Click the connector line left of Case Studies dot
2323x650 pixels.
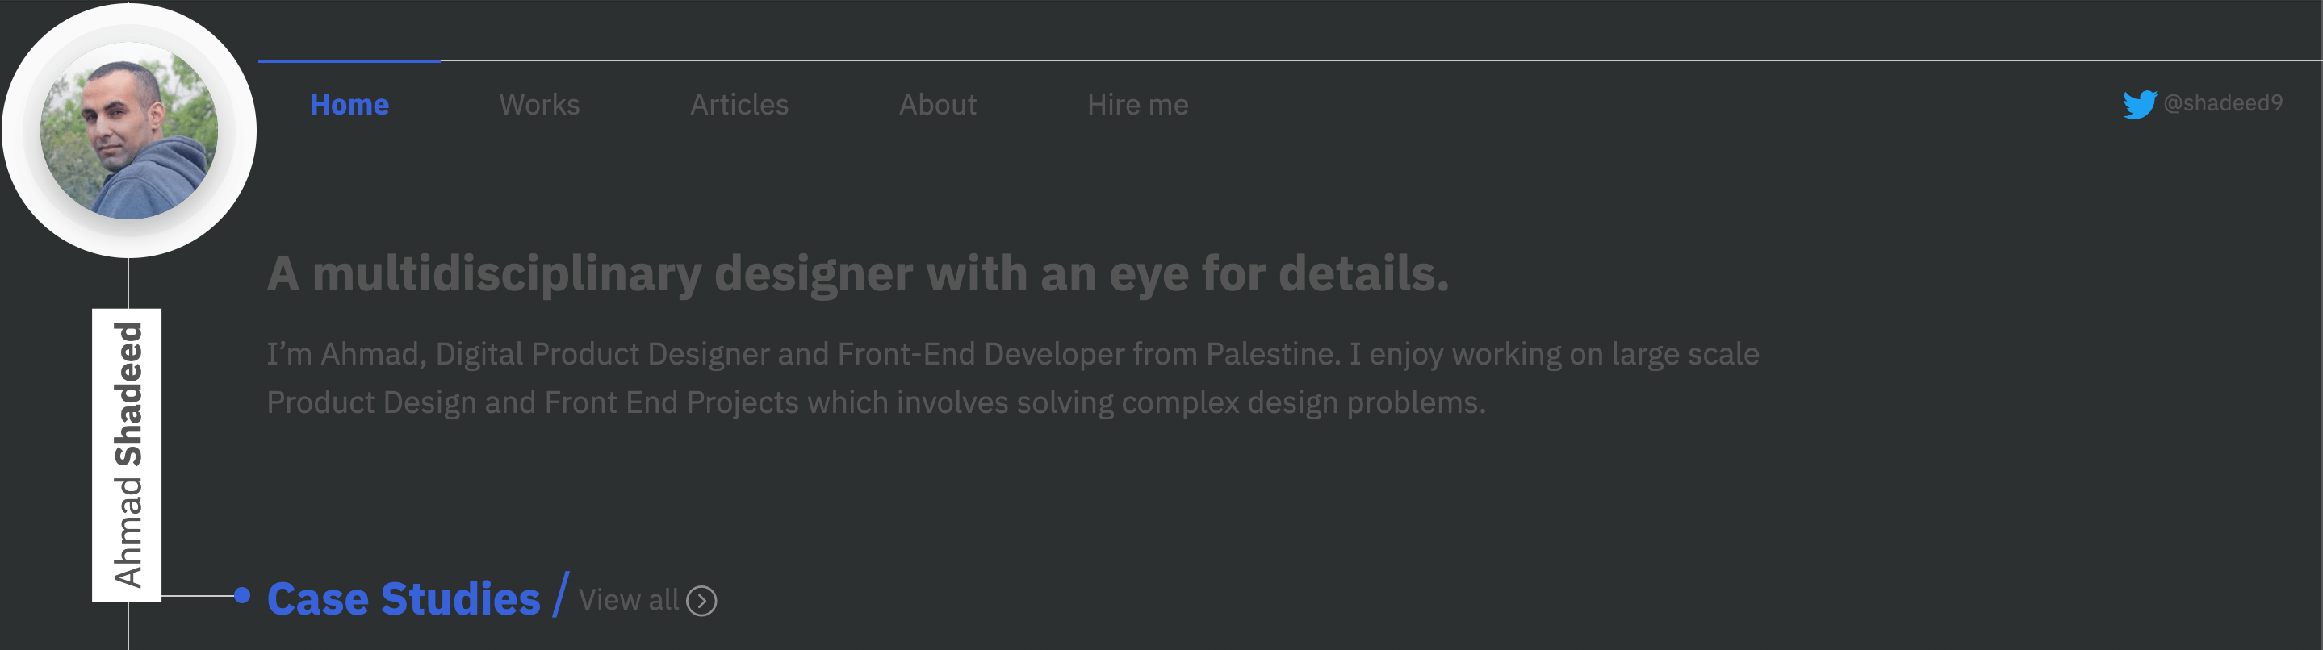click(197, 595)
